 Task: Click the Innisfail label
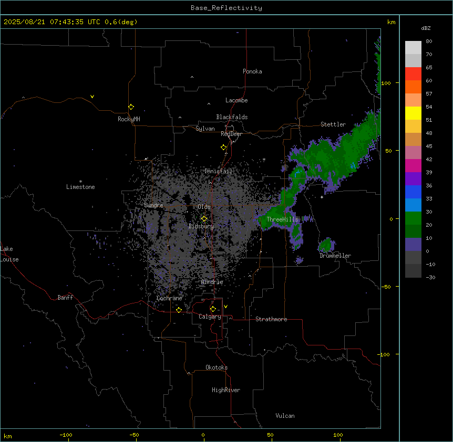(x=218, y=171)
